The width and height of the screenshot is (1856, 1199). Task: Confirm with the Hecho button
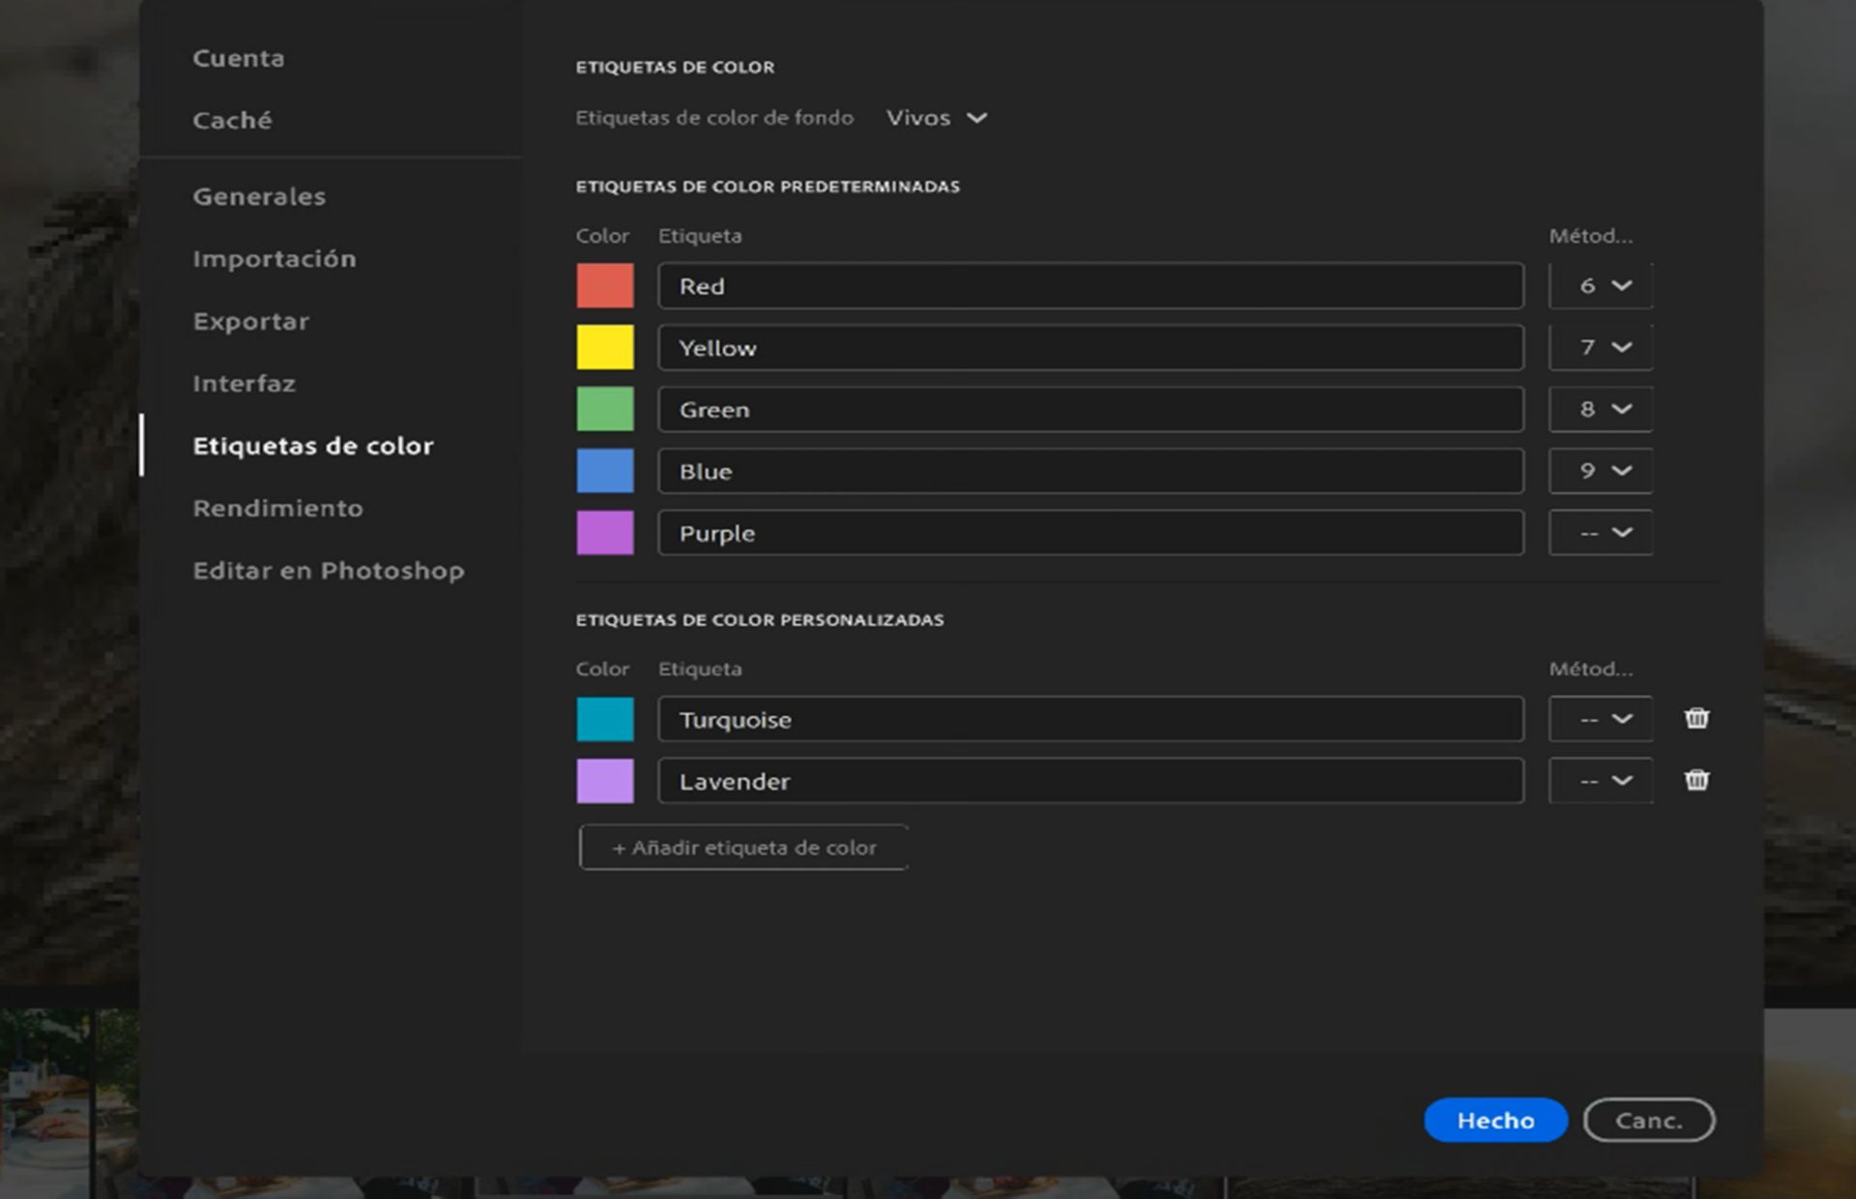coord(1495,1121)
